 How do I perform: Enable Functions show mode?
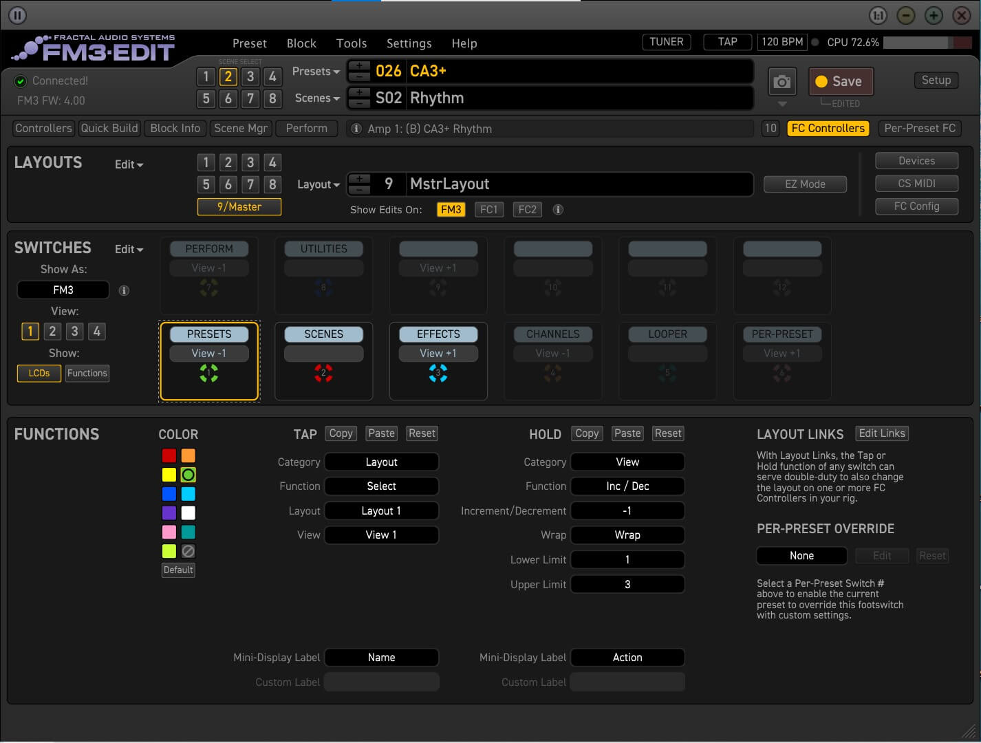(x=87, y=373)
